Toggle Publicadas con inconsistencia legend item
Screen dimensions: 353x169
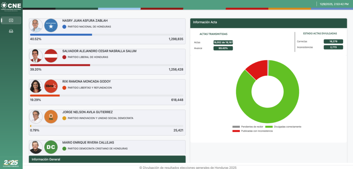coord(253,131)
